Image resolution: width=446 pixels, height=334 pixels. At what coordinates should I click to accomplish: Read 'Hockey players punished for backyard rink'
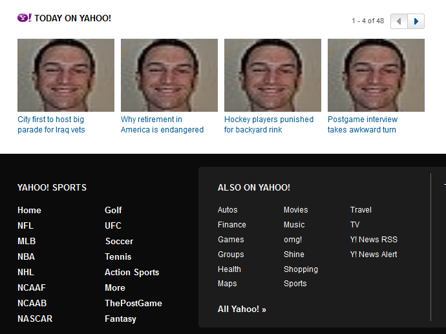[x=269, y=125]
